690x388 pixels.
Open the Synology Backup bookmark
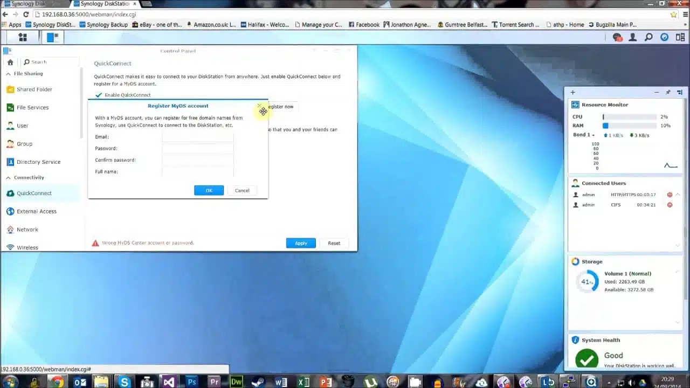(103, 25)
